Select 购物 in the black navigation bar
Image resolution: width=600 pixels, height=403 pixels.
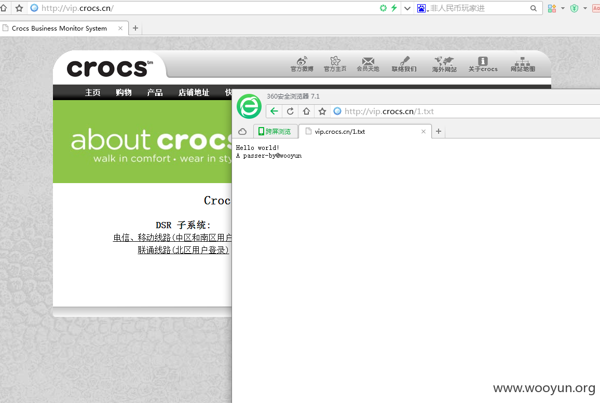click(x=124, y=92)
